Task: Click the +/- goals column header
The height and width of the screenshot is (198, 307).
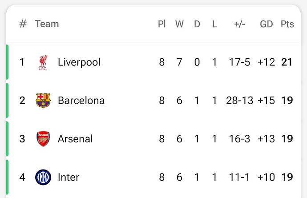Action: point(240,24)
